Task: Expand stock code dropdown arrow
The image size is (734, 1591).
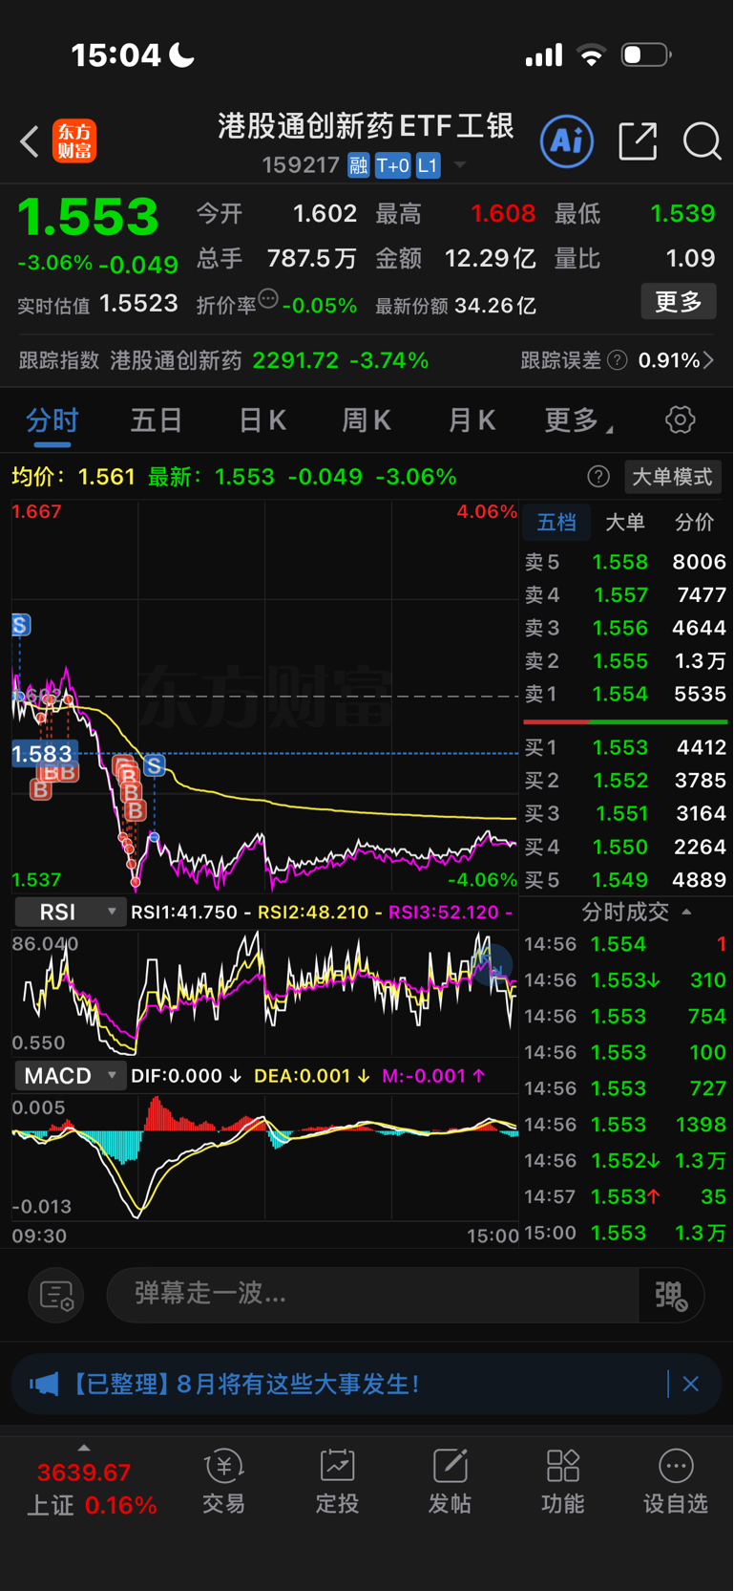Action: point(460,165)
